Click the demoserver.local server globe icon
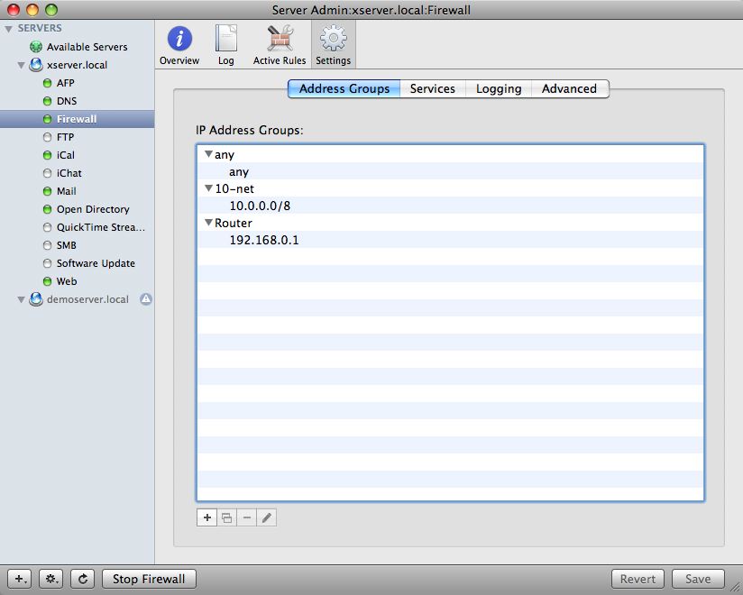 pos(36,299)
